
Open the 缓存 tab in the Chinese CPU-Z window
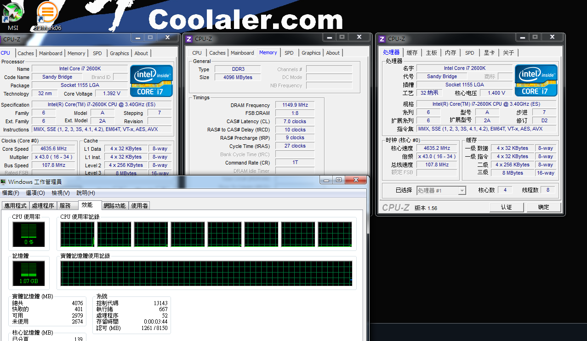[412, 53]
